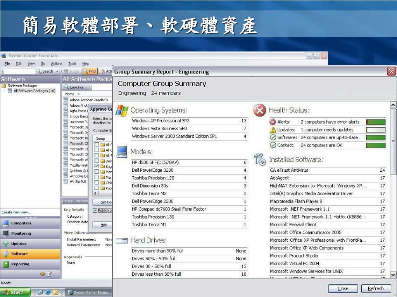Image resolution: width=397 pixels, height=297 pixels.
Task: Click the Search button in toolbar
Action: (45, 71)
